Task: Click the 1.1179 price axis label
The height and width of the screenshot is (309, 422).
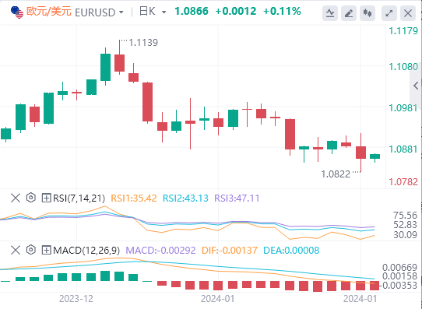Action: pos(403,31)
